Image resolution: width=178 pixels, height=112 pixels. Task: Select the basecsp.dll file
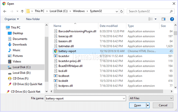[x=65, y=36]
